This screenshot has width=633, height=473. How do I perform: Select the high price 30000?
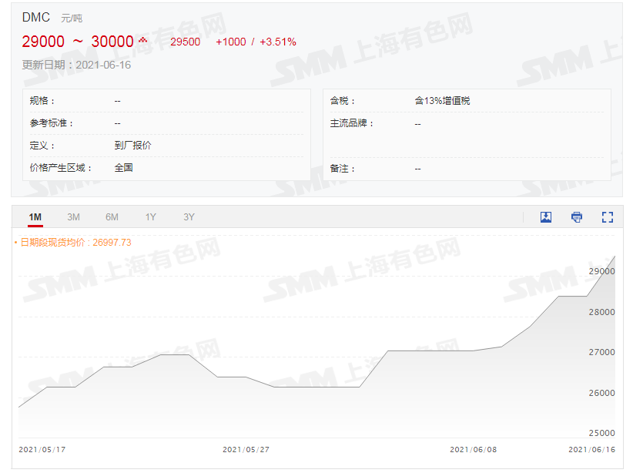(112, 42)
